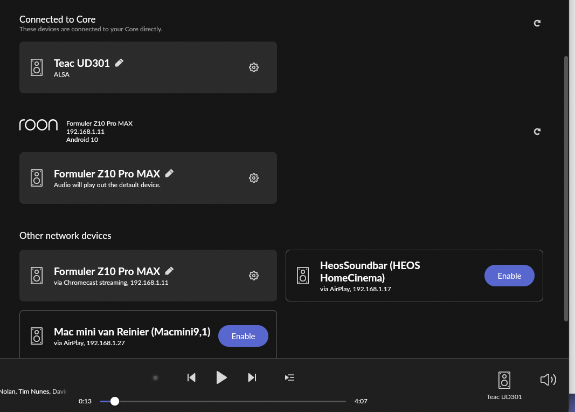Skip to the next track
Screen dimensions: 575x412
252,377
